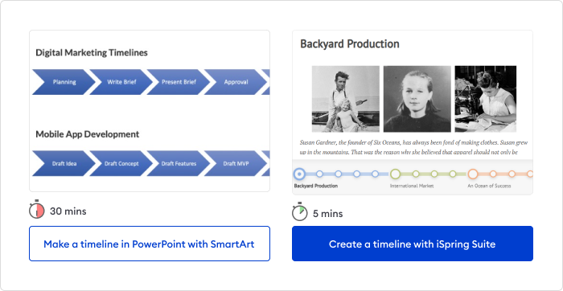Open the man with child photo

(x=345, y=99)
